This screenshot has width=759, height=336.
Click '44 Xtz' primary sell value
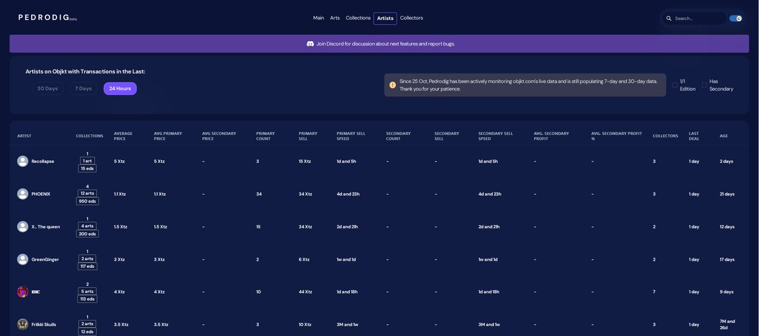pos(305,292)
